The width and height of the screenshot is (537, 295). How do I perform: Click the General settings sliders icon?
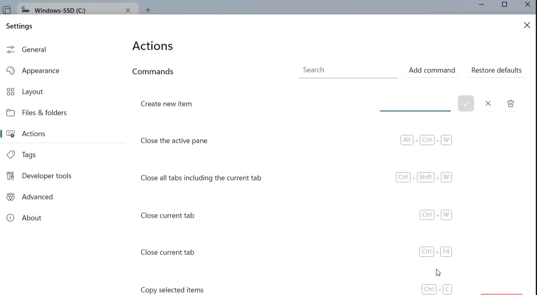tap(11, 49)
